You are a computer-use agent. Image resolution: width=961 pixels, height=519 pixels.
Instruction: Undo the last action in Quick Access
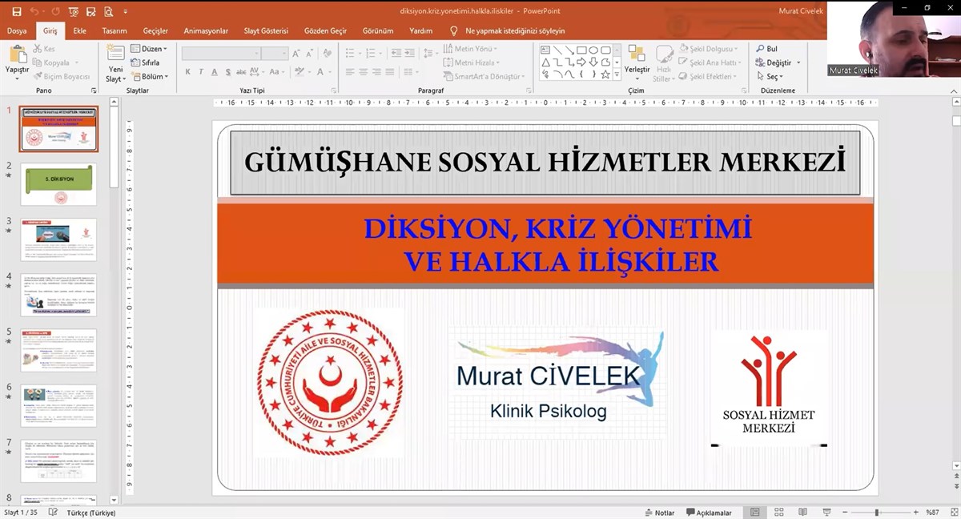click(34, 11)
